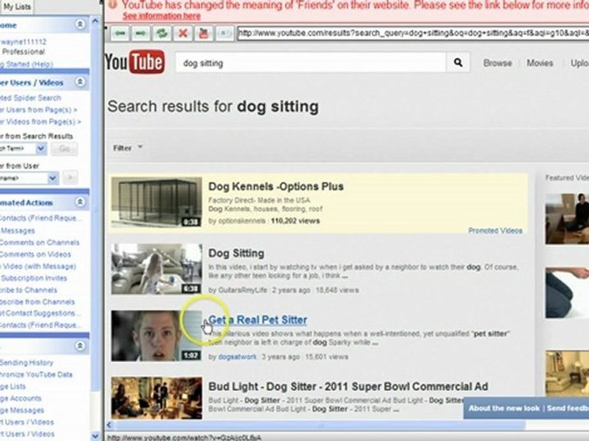Click the small toolbar icon before the address bar
589x441 pixels.
(225, 34)
